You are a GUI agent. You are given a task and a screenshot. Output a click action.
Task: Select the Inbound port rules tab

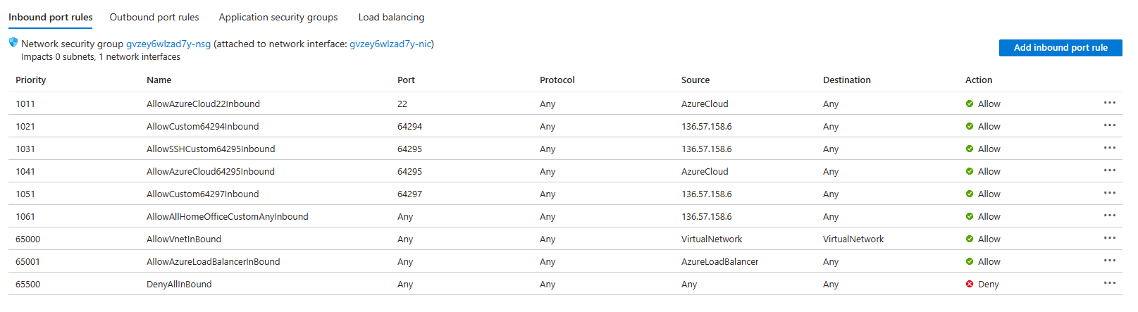(x=51, y=17)
